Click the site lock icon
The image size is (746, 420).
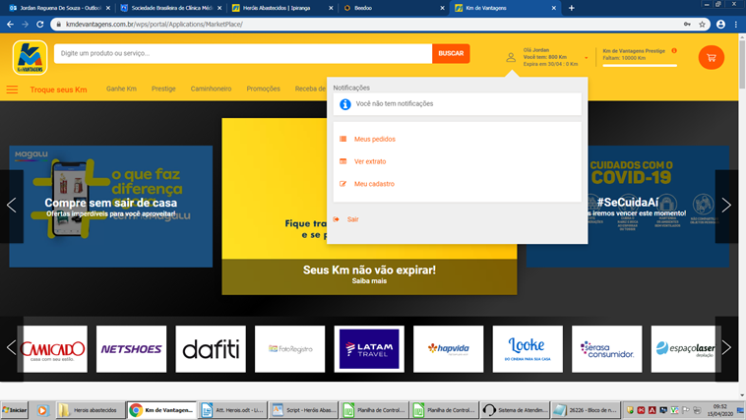click(58, 25)
